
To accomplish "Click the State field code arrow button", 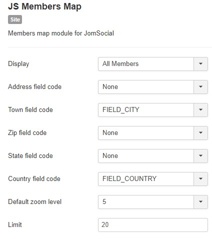I will coord(200,156).
